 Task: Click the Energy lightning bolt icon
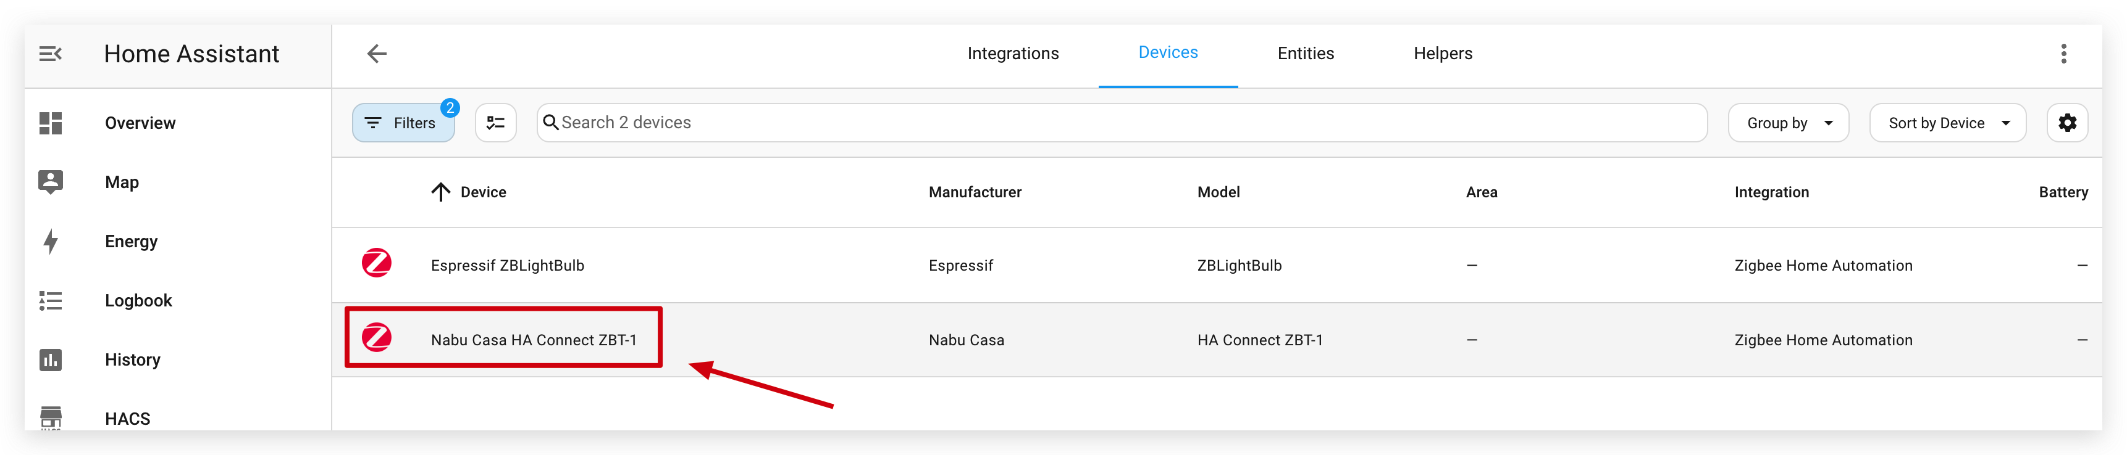pyautogui.click(x=51, y=242)
